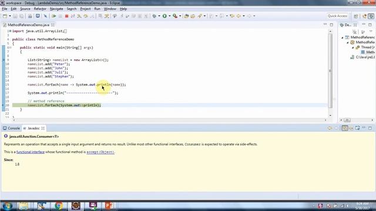
Task: Open the functional interface link
Action: [x=31, y=152]
